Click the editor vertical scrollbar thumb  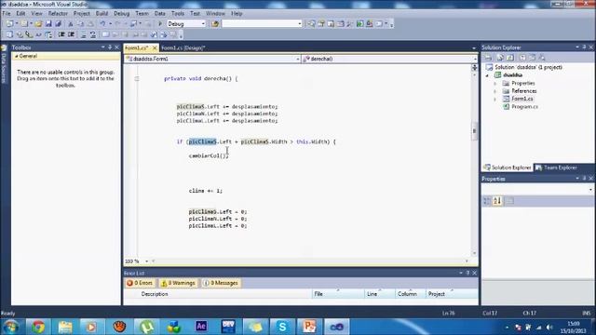coord(474,131)
